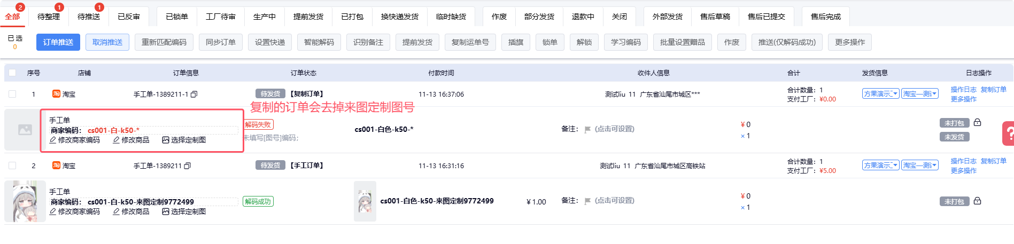Open the 生产中 tab
This screenshot has height=244, width=1014.
(x=264, y=17)
